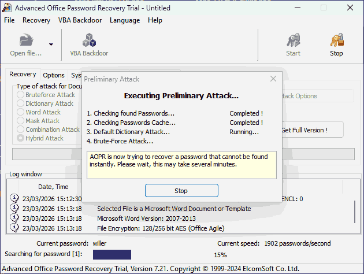Viewport: 364px width, 274px height.
Task: Click the first log entry info icon
Action: [14, 199]
